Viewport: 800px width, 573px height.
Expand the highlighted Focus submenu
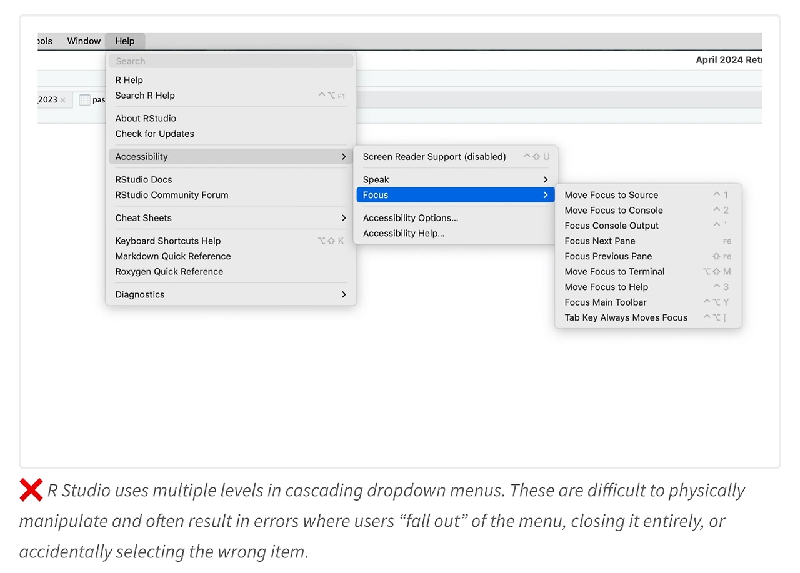click(456, 195)
